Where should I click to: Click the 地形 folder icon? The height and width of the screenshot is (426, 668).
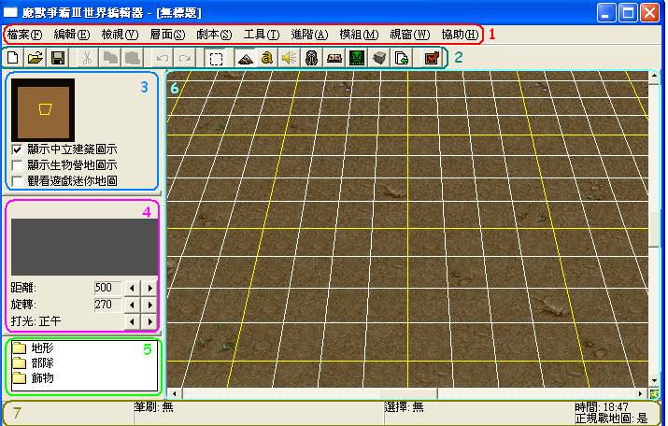pos(20,348)
